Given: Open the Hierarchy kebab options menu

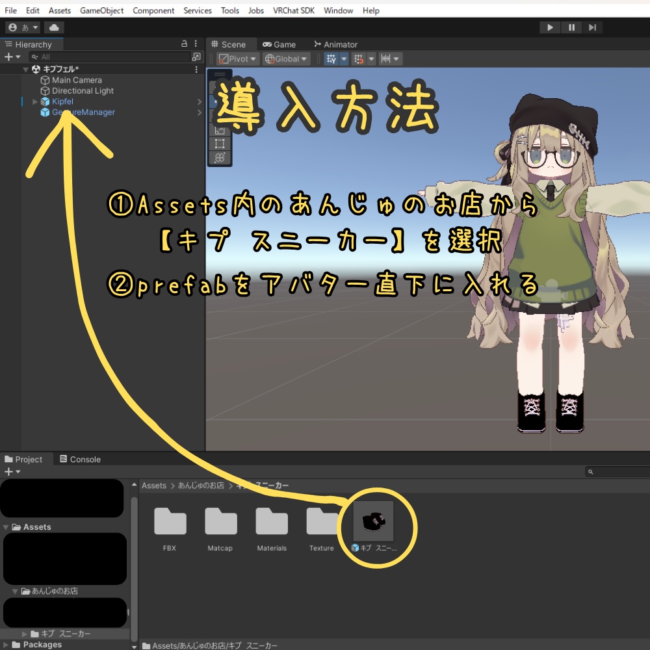Looking at the screenshot, I should point(196,43).
